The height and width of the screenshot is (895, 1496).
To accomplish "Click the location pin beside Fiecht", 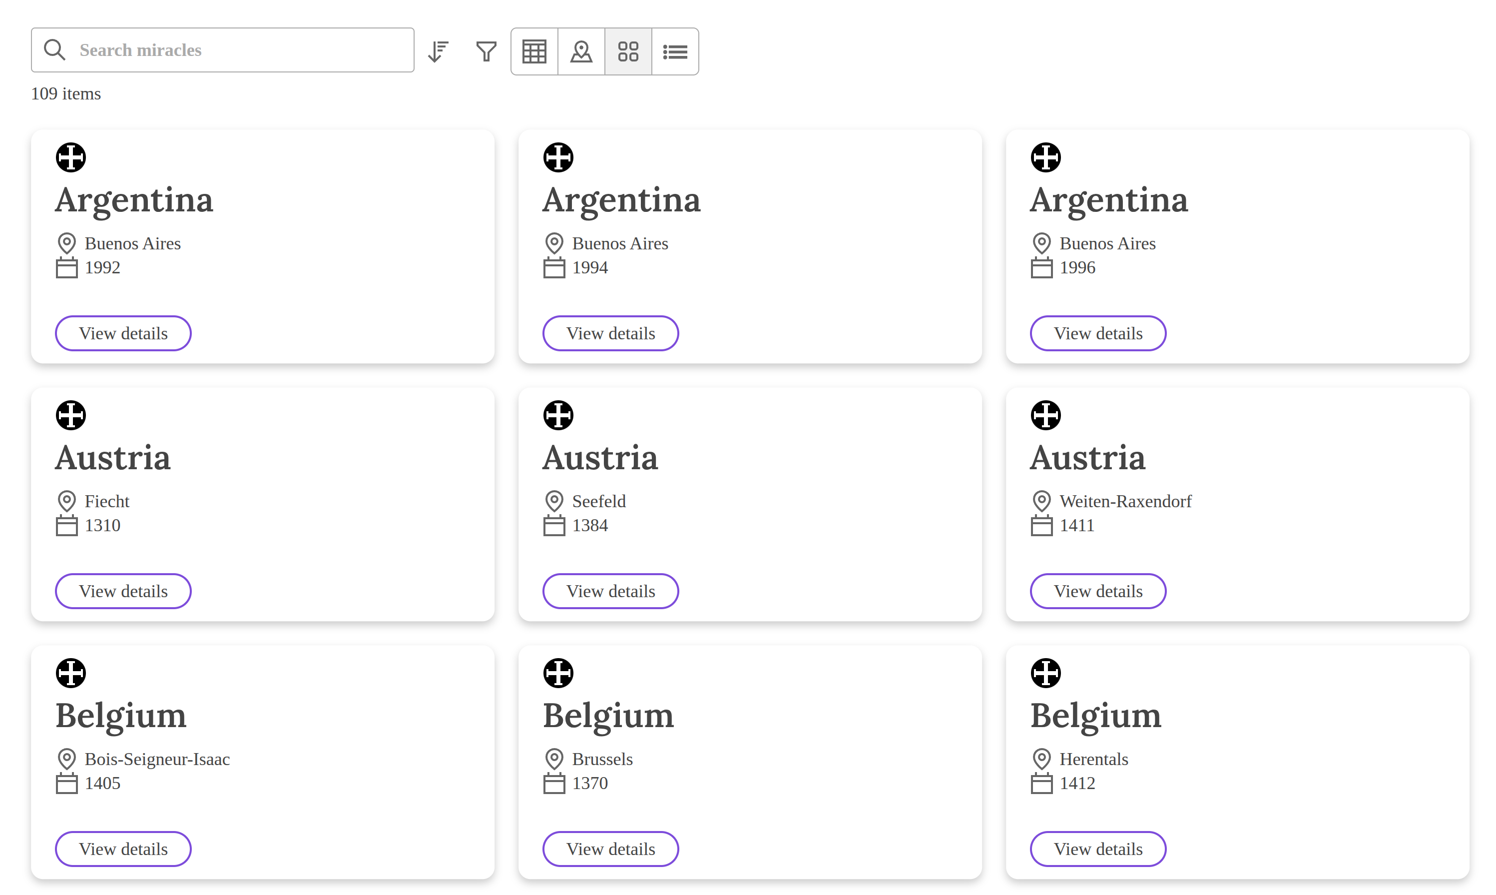I will coord(67,501).
